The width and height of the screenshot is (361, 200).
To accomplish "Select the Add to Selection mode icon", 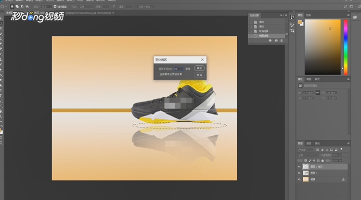I will (17, 6).
